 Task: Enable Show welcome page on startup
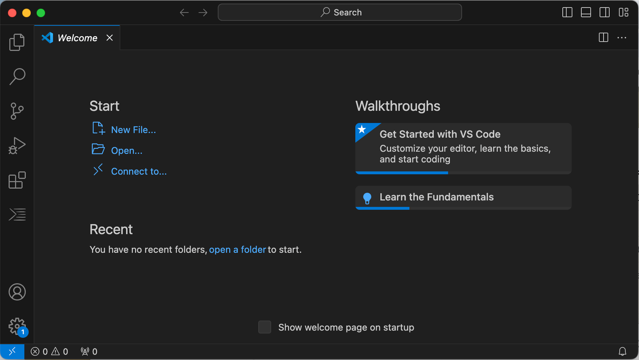tap(265, 327)
